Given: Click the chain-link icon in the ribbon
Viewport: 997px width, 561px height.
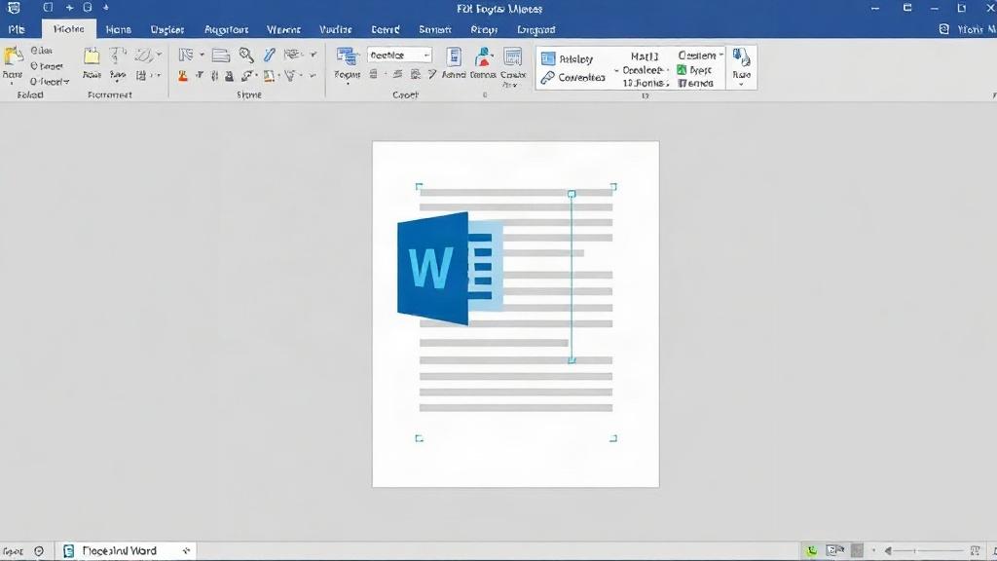Looking at the screenshot, I should coord(547,78).
